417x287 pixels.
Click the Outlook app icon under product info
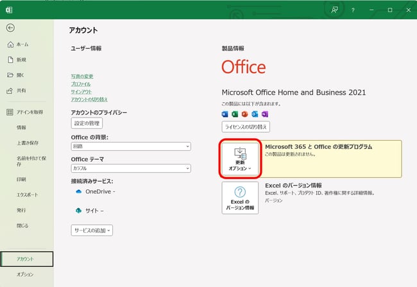tap(255, 114)
